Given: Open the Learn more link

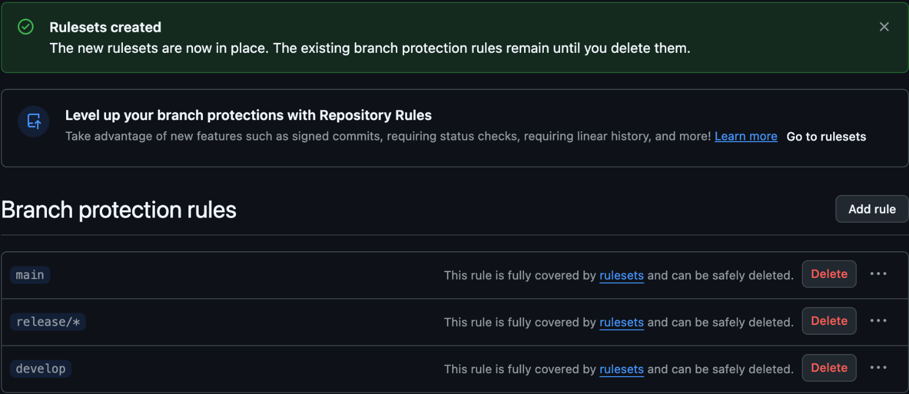Looking at the screenshot, I should click(x=746, y=136).
